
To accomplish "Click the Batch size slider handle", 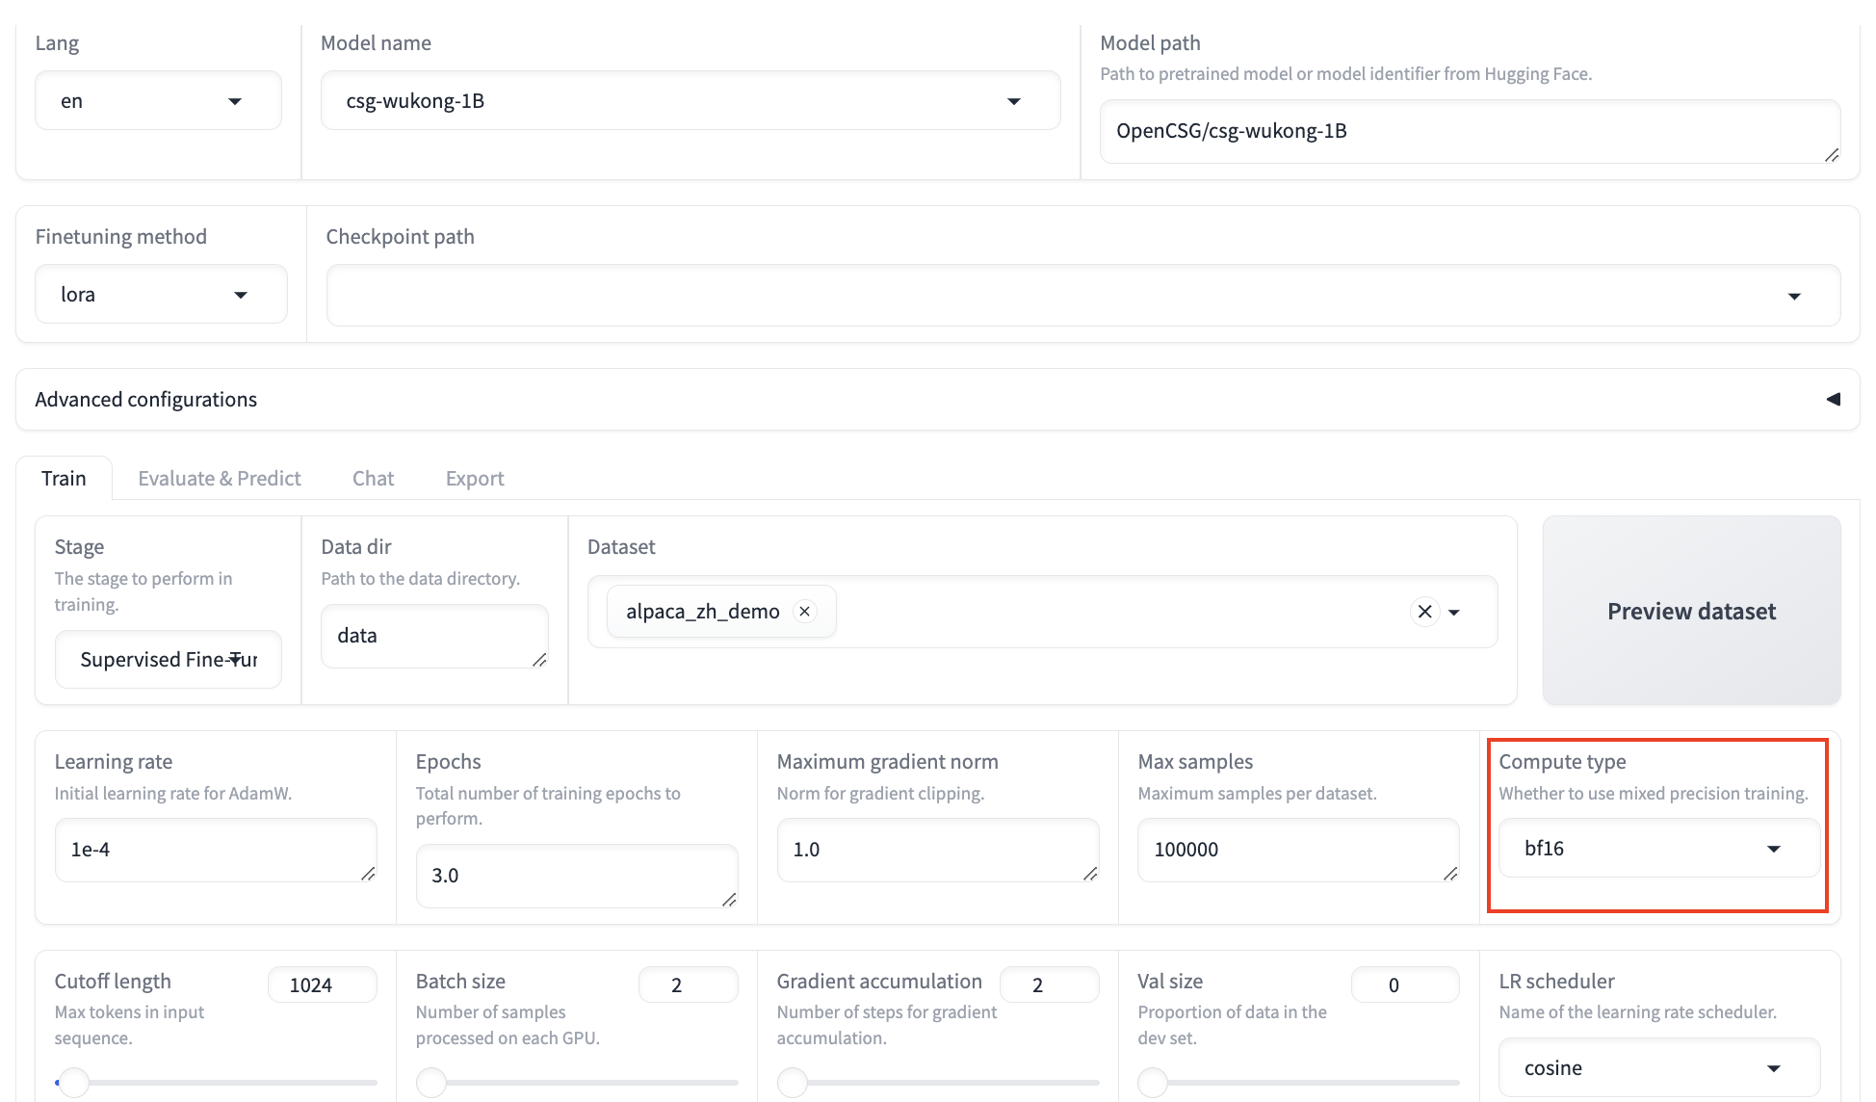I will (x=431, y=1082).
